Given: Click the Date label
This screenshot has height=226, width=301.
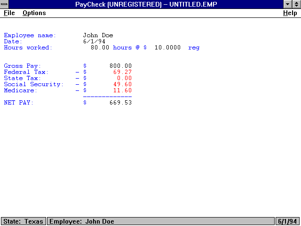Looking at the screenshot, I should point(13,41).
